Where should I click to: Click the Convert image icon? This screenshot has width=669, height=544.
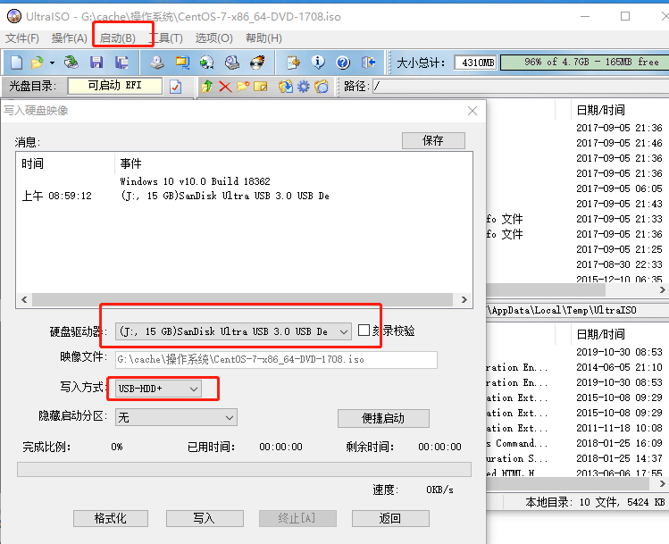coord(207,63)
